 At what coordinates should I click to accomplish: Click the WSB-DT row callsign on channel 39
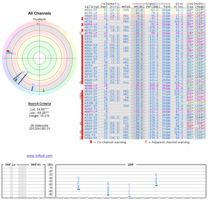tap(90, 62)
